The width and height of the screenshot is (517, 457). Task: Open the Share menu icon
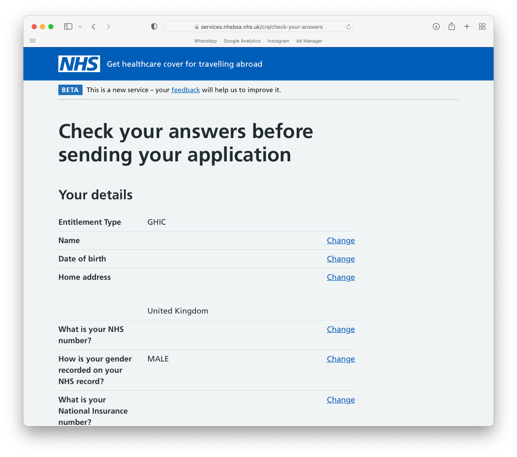pyautogui.click(x=452, y=26)
